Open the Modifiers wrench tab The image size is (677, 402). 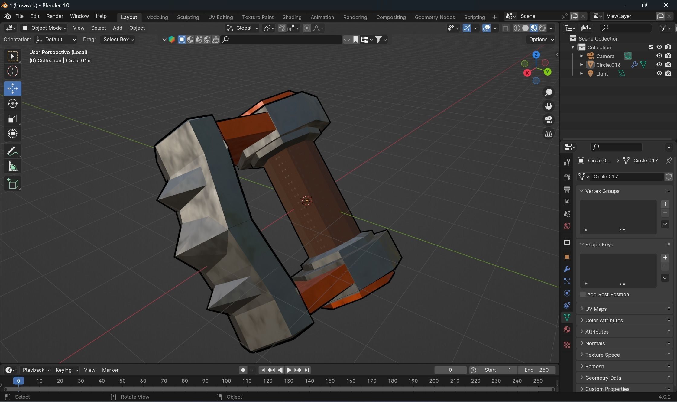pos(567,269)
